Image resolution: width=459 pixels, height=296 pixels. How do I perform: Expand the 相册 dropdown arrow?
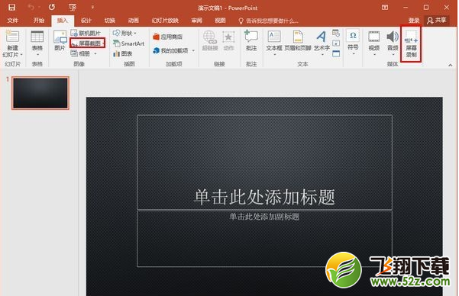point(95,53)
